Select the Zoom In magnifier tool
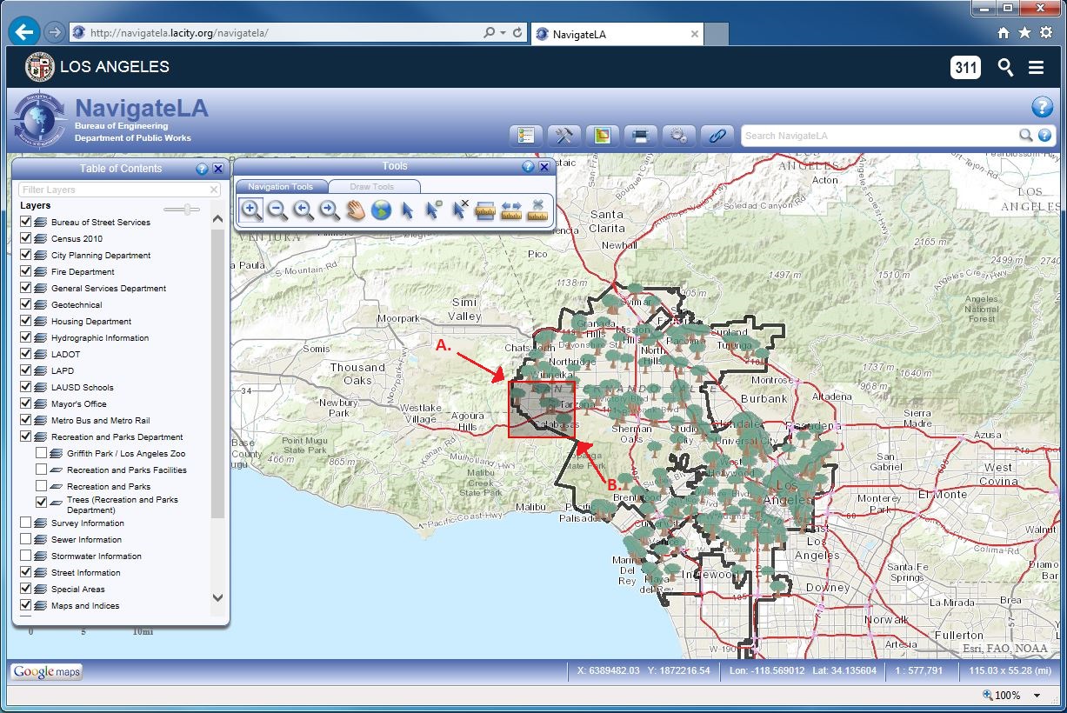Image resolution: width=1067 pixels, height=713 pixels. click(251, 210)
